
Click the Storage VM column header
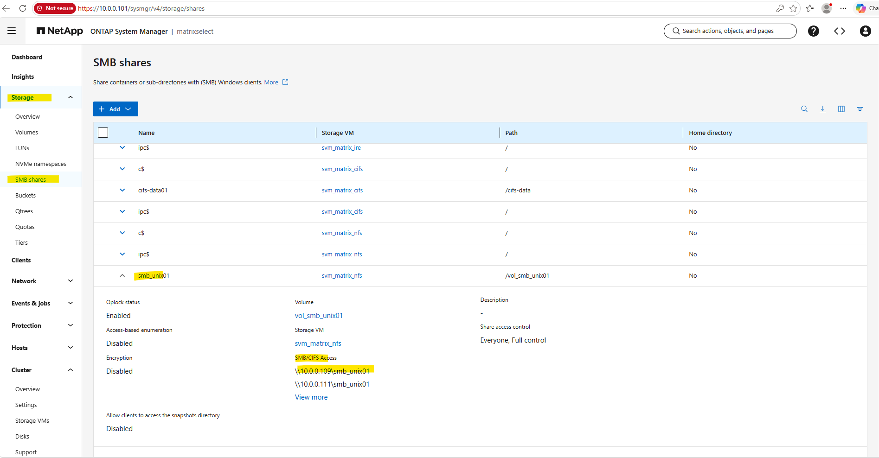point(338,133)
